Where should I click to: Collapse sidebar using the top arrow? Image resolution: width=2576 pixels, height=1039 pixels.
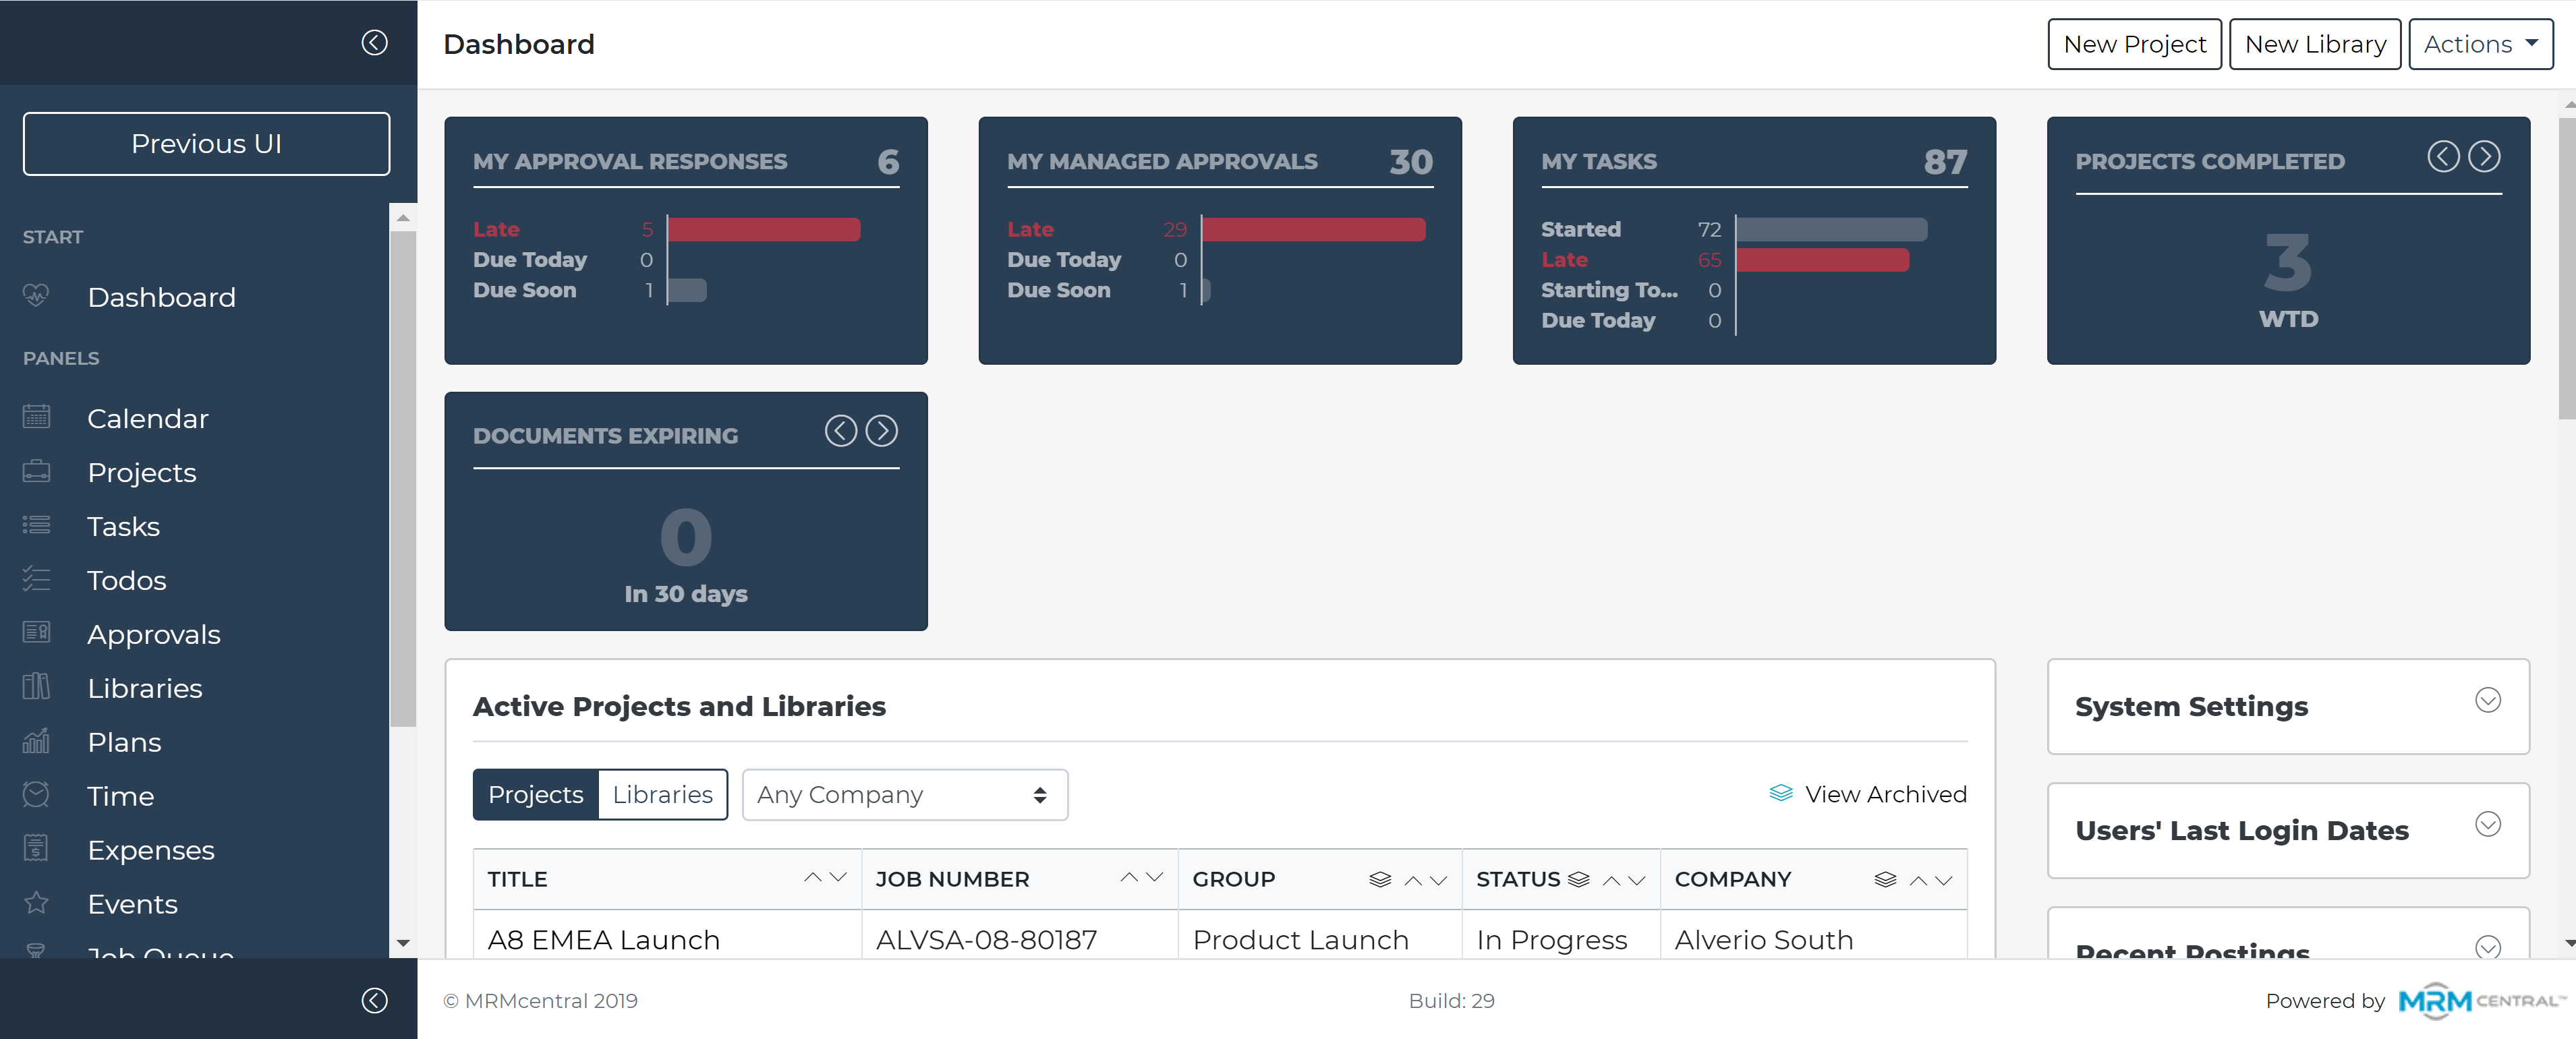[374, 42]
